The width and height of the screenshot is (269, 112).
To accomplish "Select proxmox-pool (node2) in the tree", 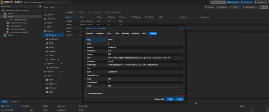I will click(x=19, y=32).
